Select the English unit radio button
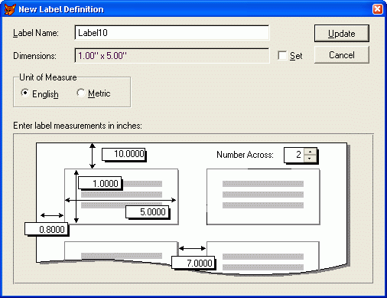This screenshot has width=387, height=298. coord(24,93)
